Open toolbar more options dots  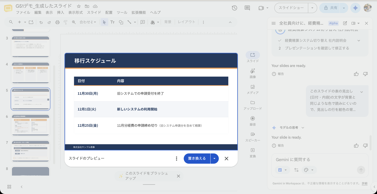pyautogui.click(x=203, y=22)
